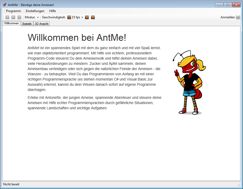The height and width of the screenshot is (189, 243).
Task: Open the Modus dropdown
Action: click(x=32, y=17)
